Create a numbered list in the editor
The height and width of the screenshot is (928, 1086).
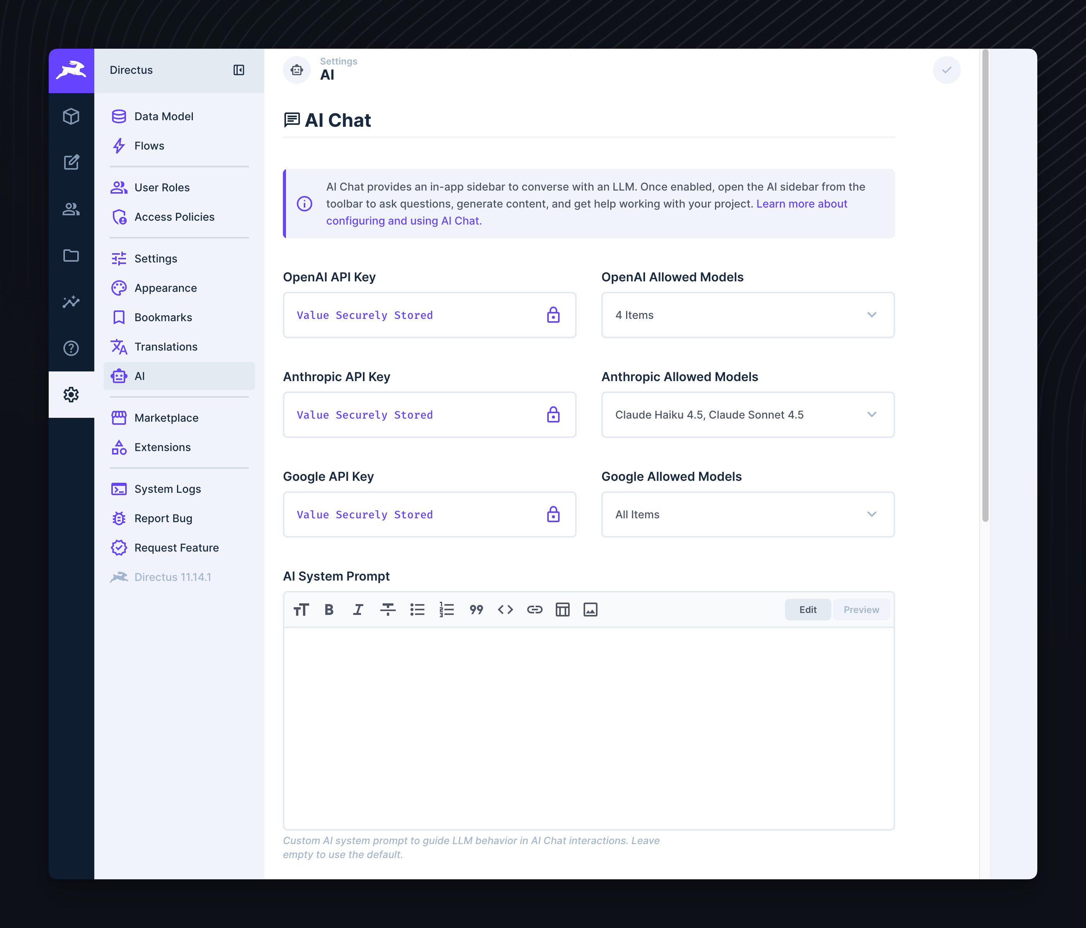pyautogui.click(x=446, y=609)
